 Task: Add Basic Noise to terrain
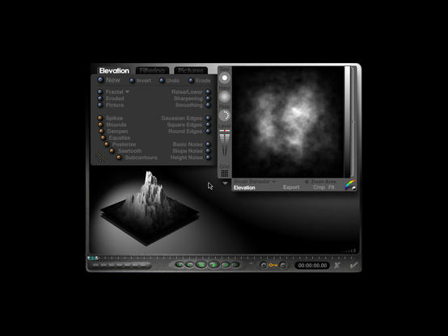[208, 144]
